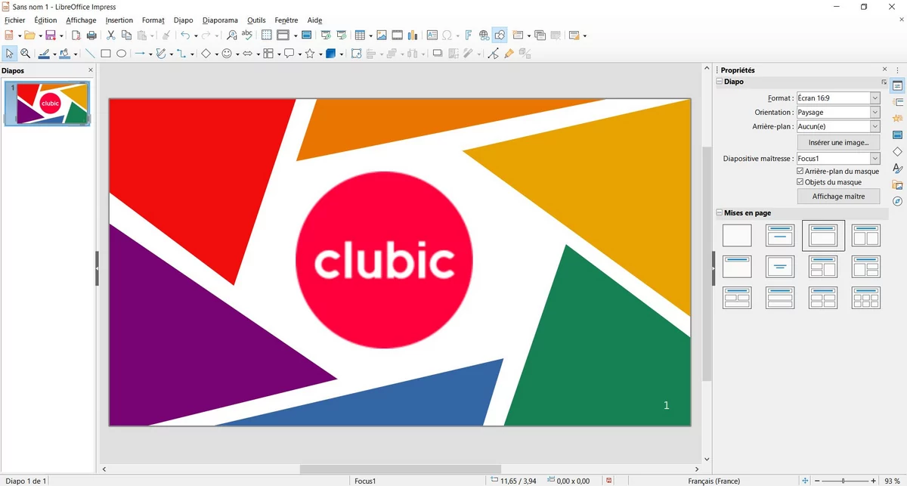Start slideshow from first slide icon
The height and width of the screenshot is (486, 907).
[x=326, y=36]
